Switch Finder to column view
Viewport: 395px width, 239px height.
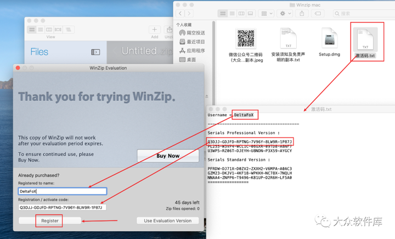click(241, 13)
